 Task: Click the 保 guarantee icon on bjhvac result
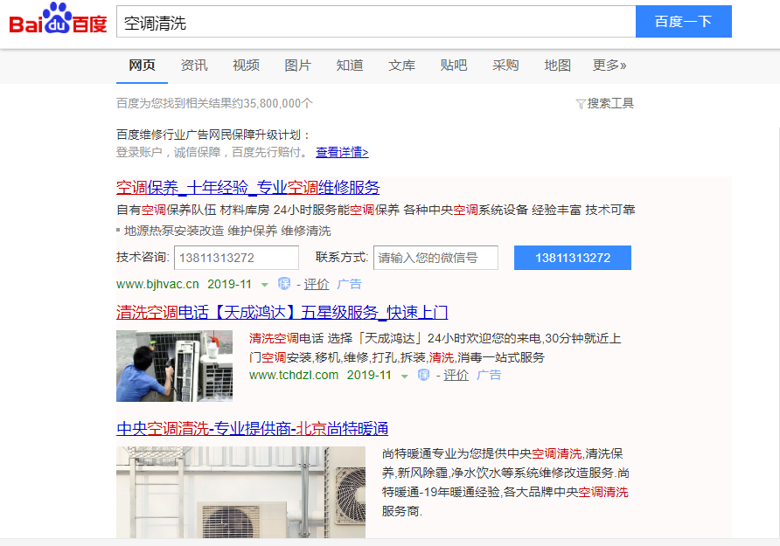pyautogui.click(x=284, y=283)
